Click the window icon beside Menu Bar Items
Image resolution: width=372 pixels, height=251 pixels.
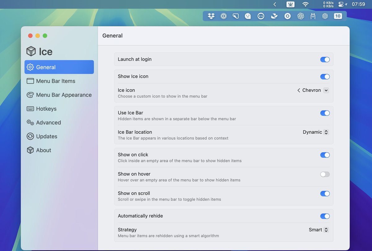[30, 81]
